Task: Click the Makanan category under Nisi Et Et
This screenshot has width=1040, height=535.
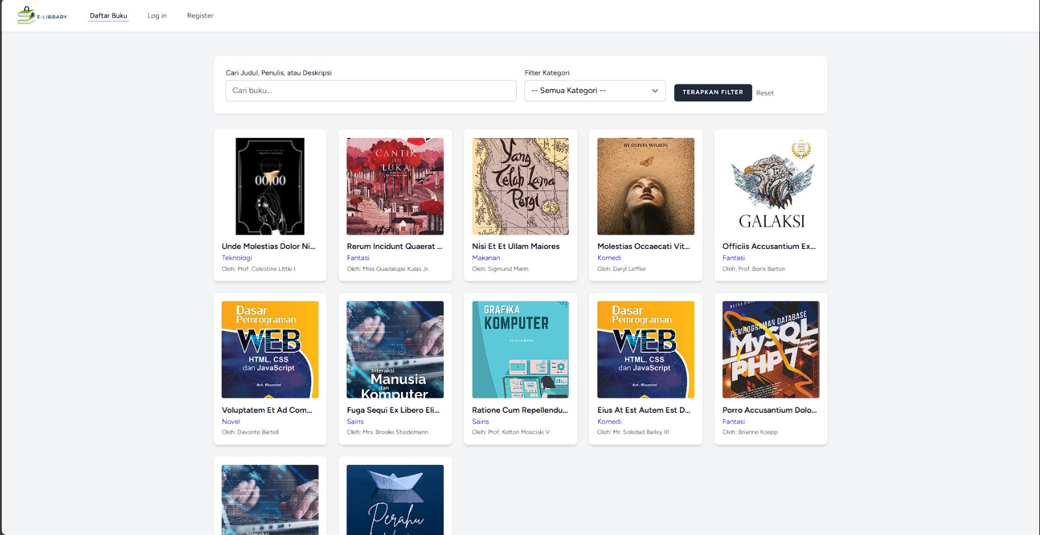Action: [486, 258]
